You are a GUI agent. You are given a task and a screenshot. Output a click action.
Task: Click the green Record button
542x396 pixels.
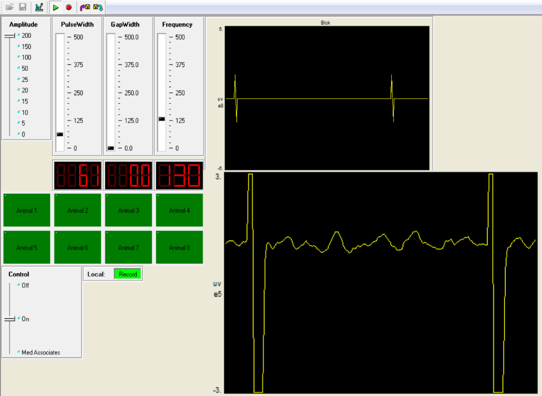(x=128, y=274)
